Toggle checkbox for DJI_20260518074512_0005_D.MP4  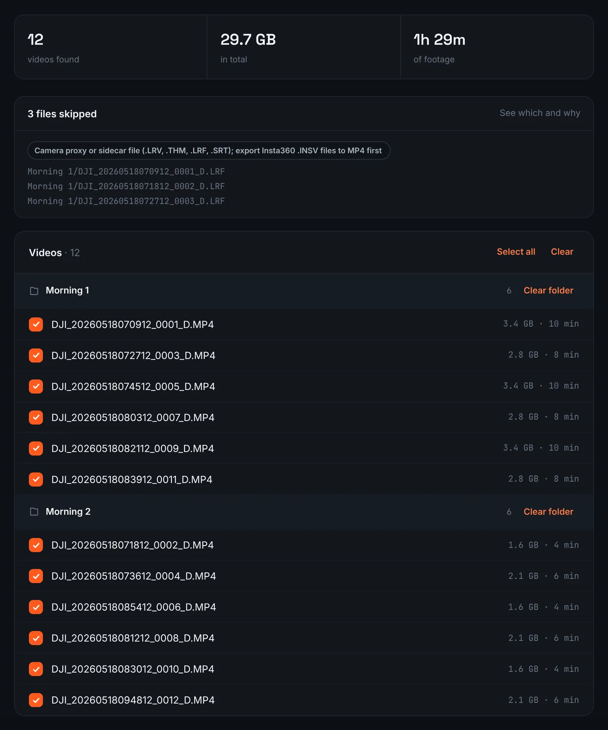pyautogui.click(x=36, y=386)
